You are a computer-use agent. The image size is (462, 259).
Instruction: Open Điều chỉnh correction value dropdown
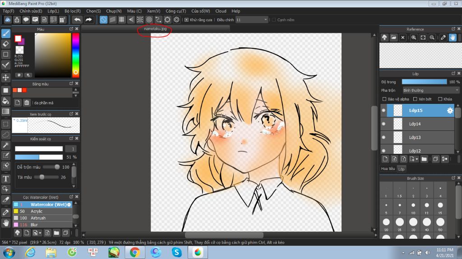[x=252, y=20]
